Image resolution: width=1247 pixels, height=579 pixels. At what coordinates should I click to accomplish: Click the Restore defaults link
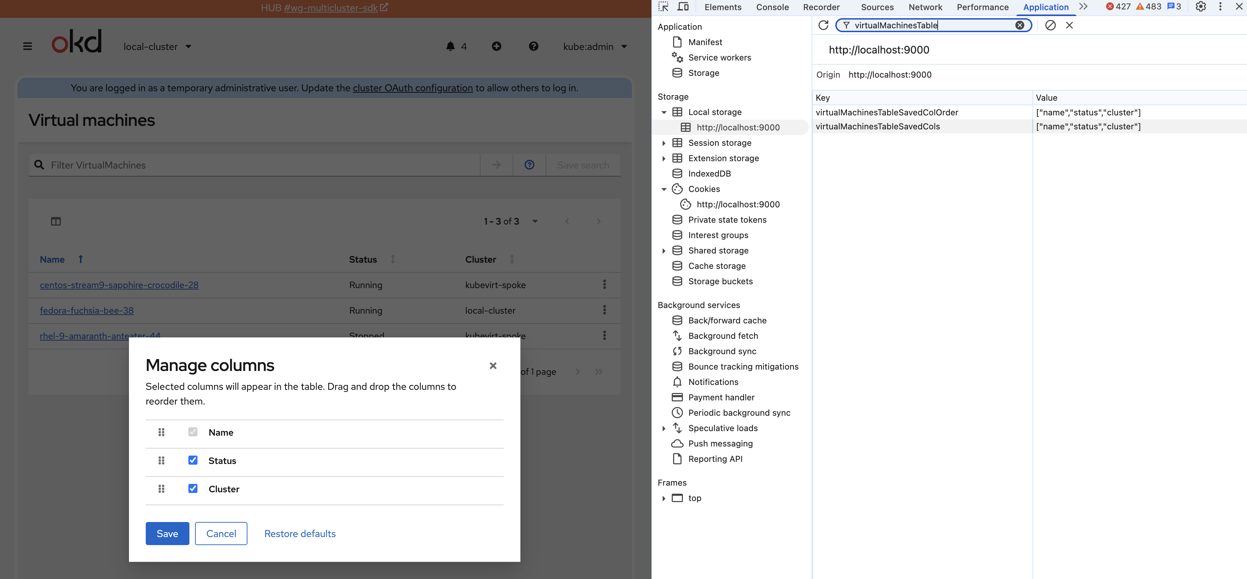pos(300,533)
